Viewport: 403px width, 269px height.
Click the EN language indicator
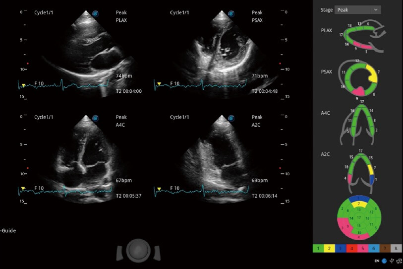point(377,260)
